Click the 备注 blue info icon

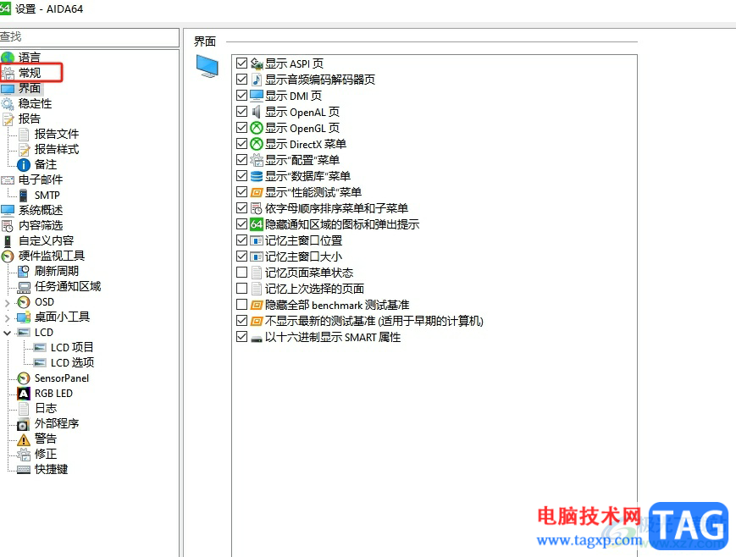point(24,165)
